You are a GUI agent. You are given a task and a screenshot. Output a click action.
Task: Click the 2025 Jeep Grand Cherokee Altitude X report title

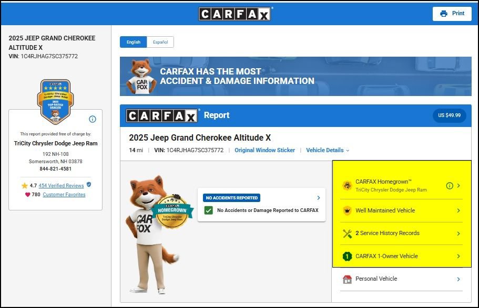[x=200, y=137]
